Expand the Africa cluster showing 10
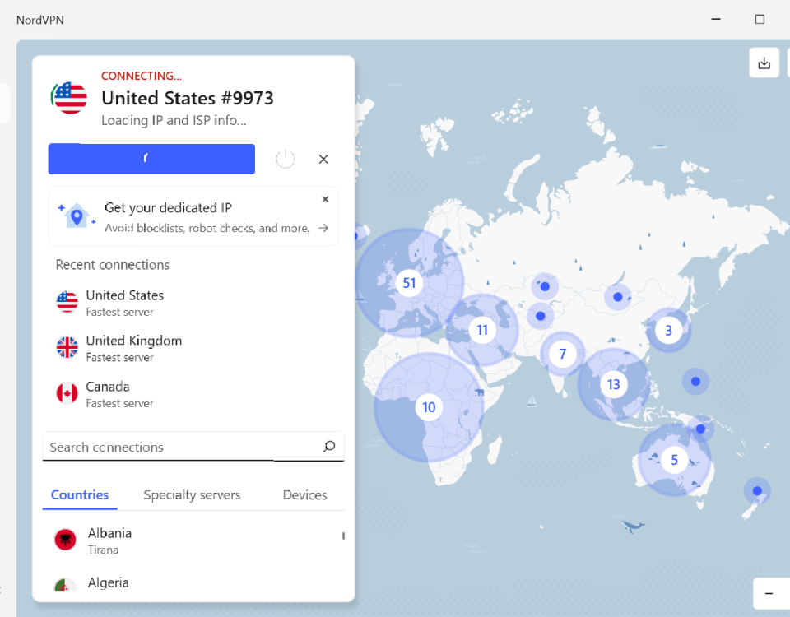Screen dimensions: 790x617 (x=428, y=407)
